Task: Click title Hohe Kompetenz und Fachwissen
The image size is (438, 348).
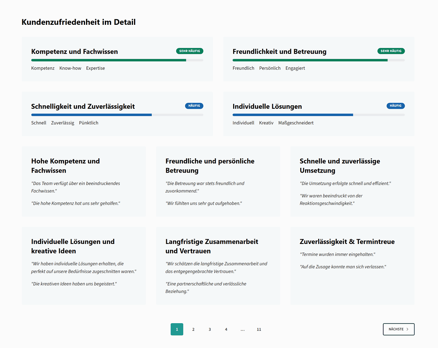Action: pyautogui.click(x=65, y=166)
